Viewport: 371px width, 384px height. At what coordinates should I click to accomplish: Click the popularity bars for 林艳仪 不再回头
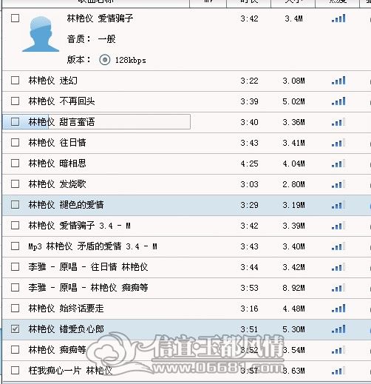pyautogui.click(x=338, y=101)
